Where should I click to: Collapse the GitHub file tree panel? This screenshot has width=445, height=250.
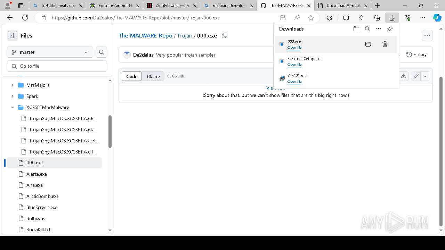pos(13,35)
